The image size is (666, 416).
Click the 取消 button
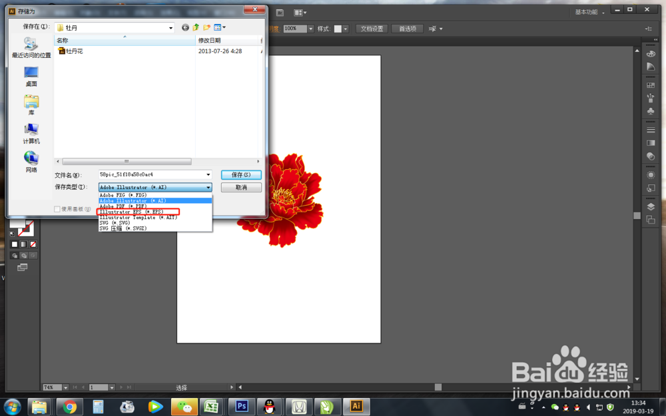[241, 187]
